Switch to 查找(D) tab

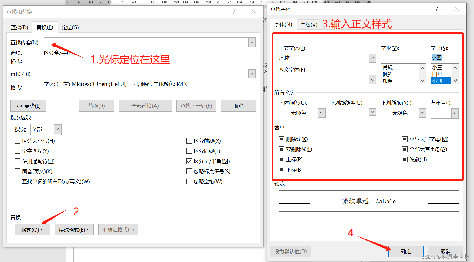[20, 27]
